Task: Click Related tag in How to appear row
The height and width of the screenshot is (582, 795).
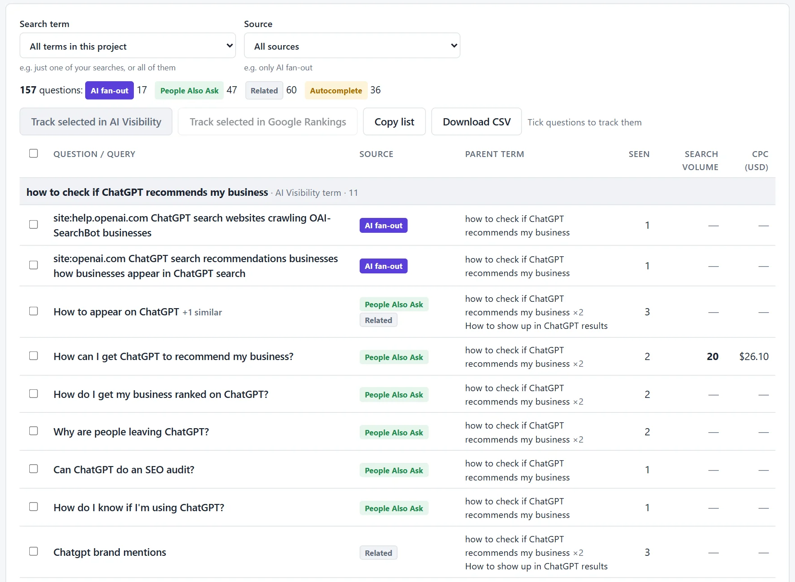Action: [x=379, y=320]
